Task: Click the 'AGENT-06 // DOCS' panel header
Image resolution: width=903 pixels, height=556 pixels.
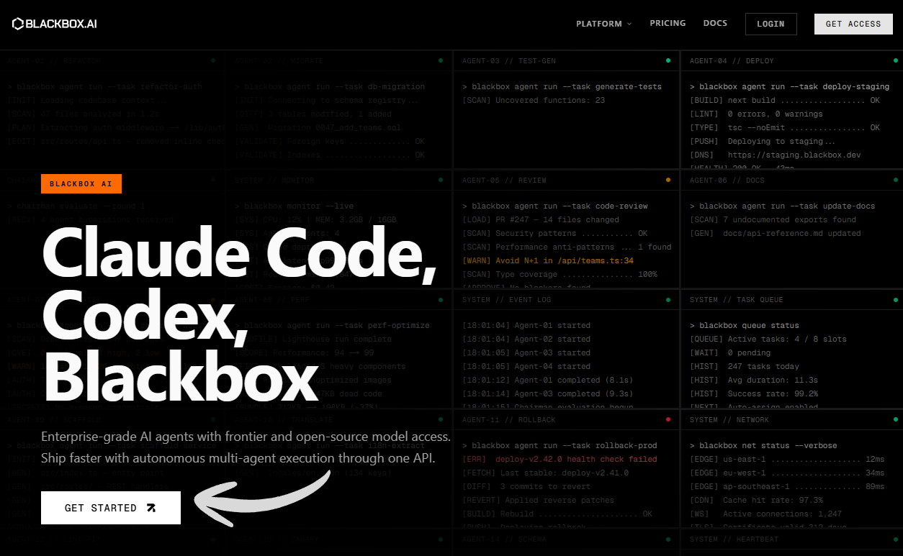Action: point(727,181)
